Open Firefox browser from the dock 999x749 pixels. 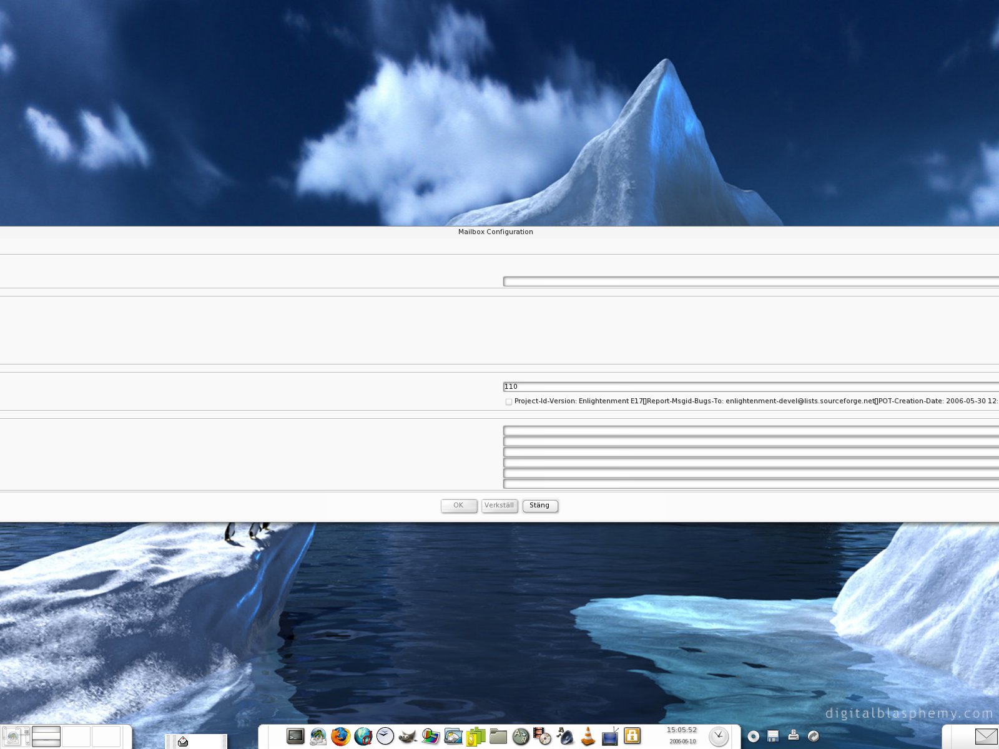pyautogui.click(x=340, y=737)
